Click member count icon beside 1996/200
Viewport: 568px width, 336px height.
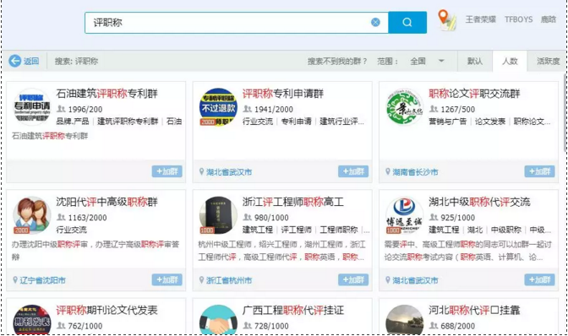(61, 109)
